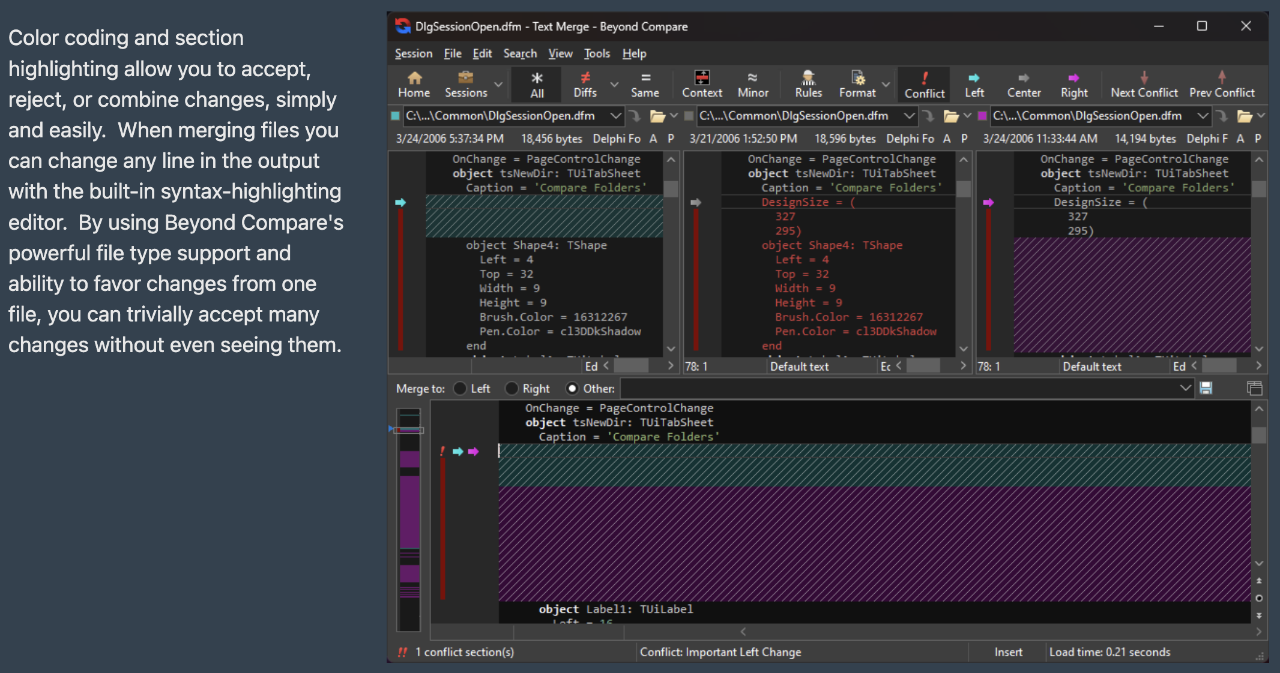Expand the Sessions dropdown arrow

coord(498,84)
